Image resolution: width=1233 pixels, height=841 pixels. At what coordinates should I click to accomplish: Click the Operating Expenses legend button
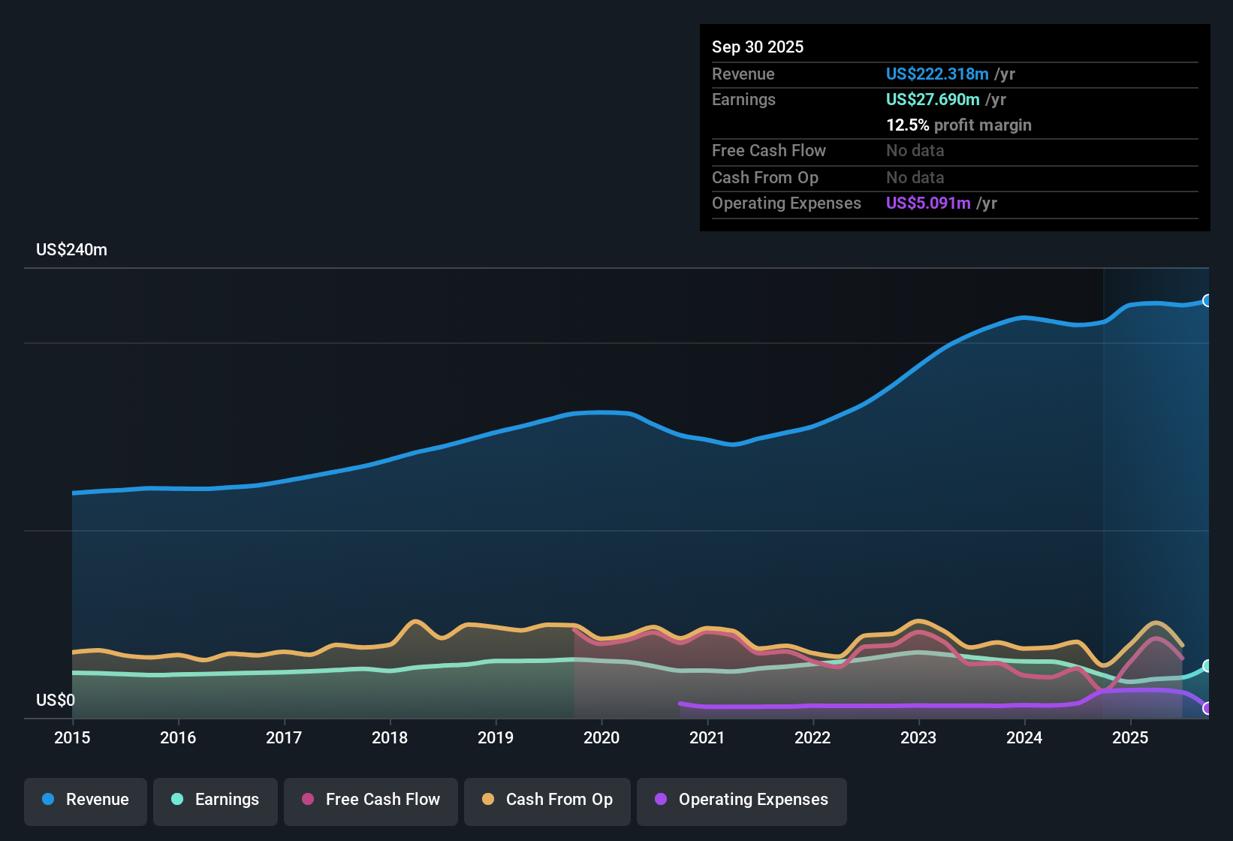[x=741, y=800]
